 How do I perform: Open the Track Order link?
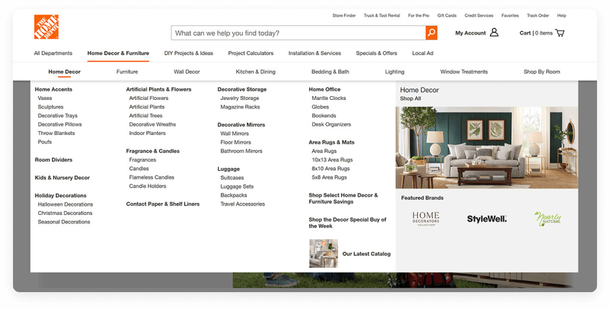coord(537,16)
